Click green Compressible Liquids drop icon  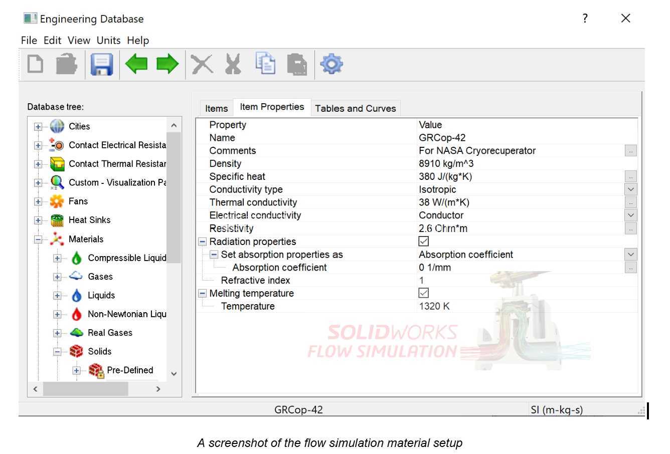[x=76, y=258]
